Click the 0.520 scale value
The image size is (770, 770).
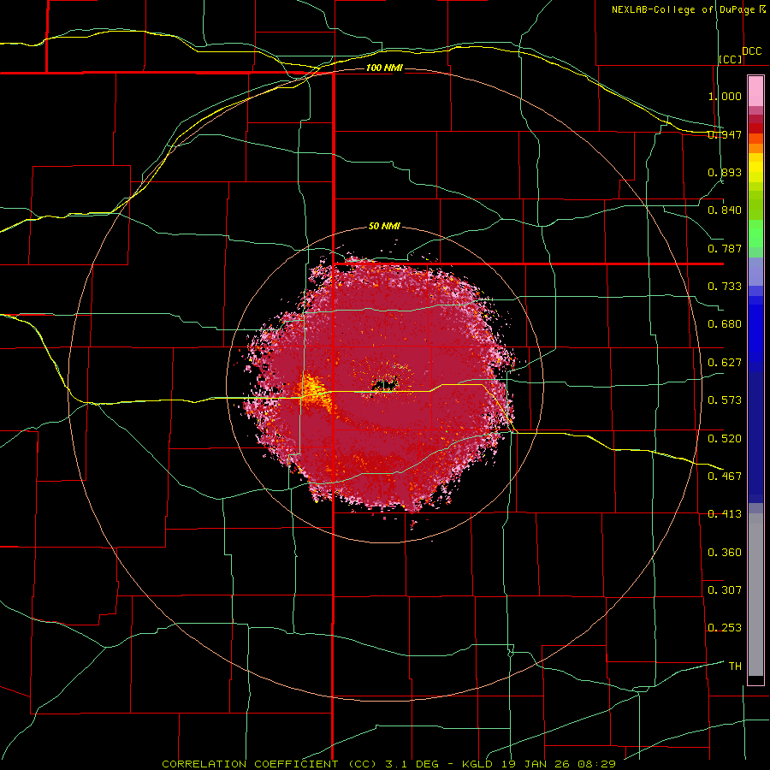725,439
